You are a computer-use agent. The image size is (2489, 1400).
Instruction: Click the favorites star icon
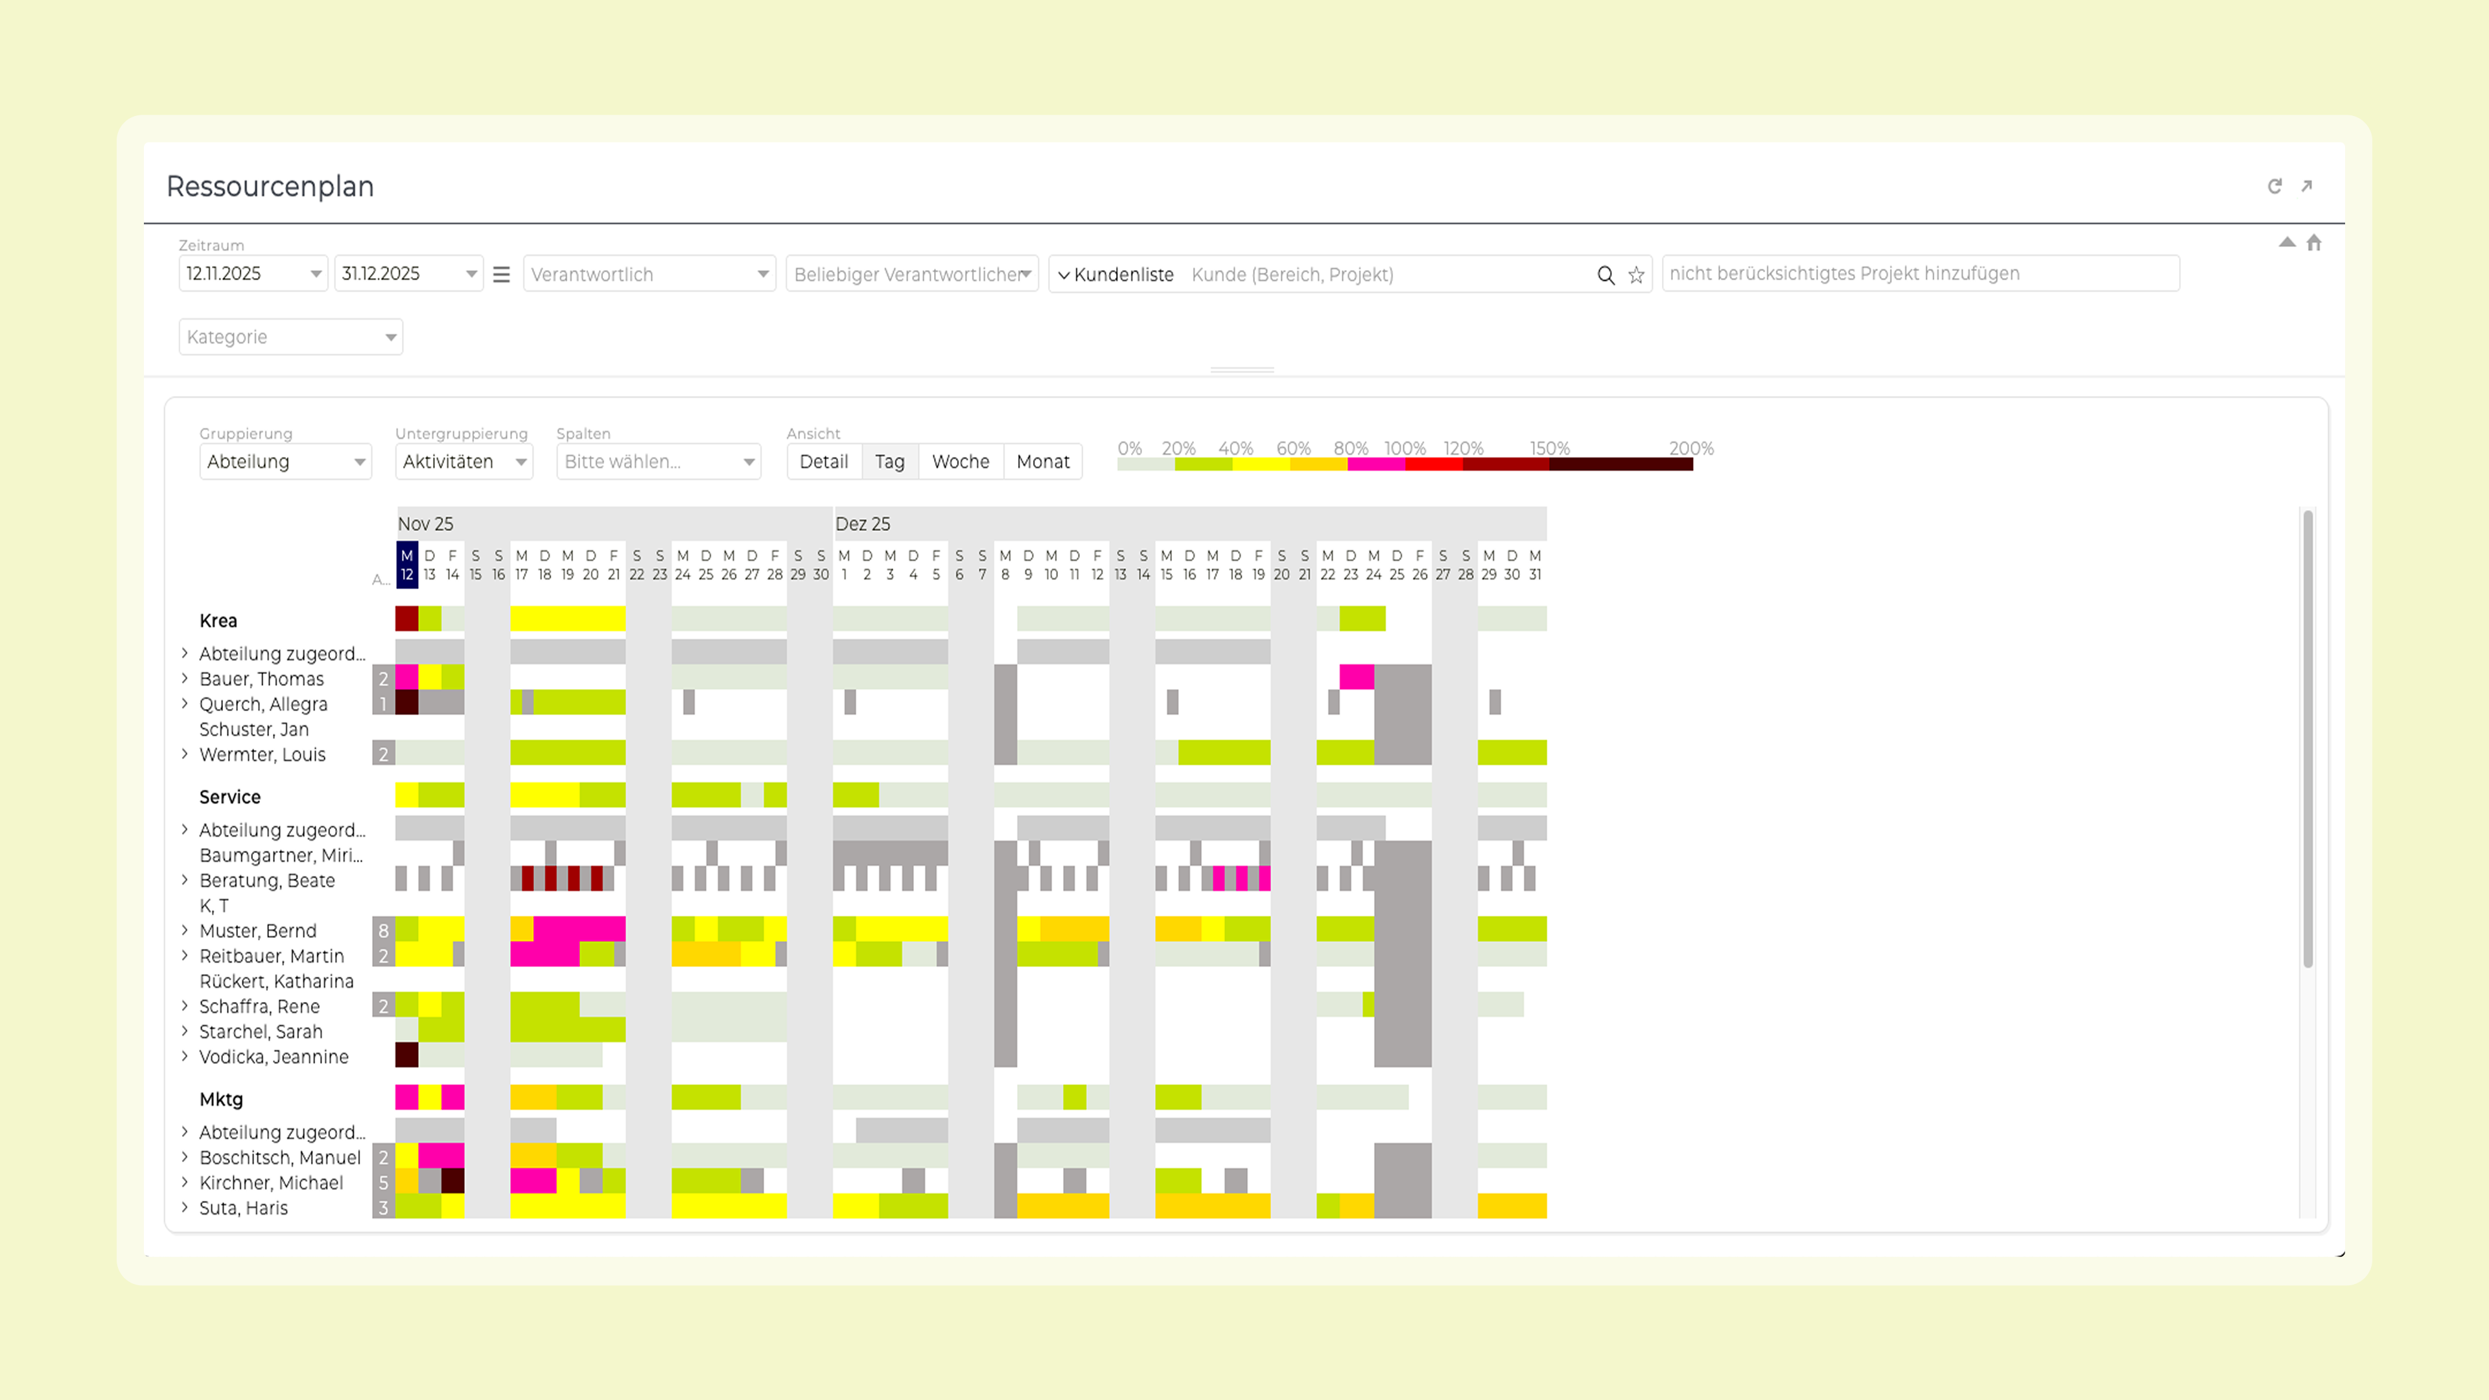tap(1636, 275)
